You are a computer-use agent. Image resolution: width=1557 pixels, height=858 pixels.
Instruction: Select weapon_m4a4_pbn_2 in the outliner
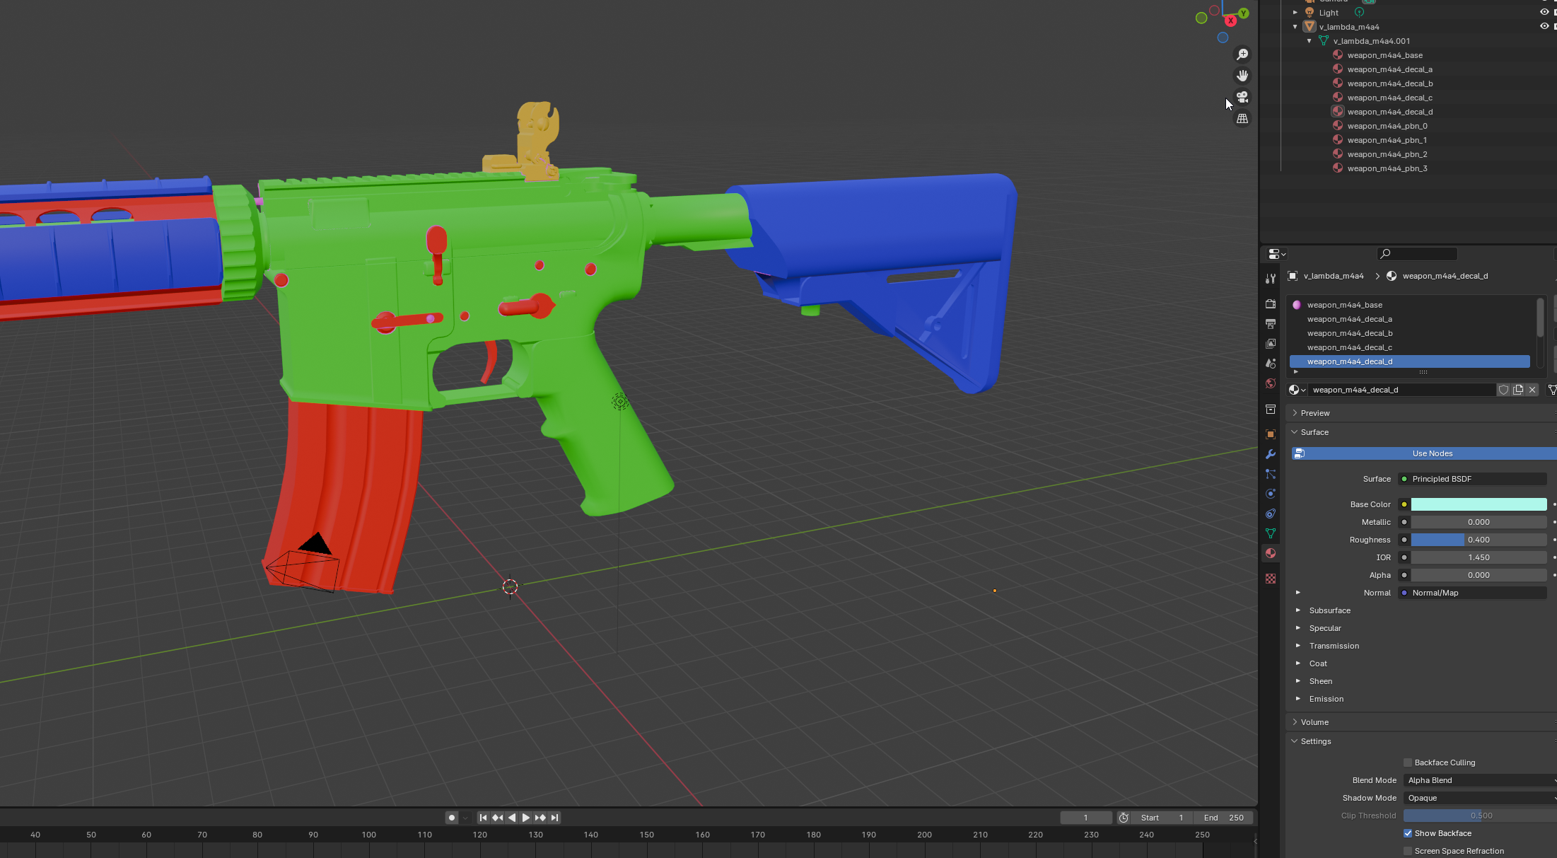click(1387, 154)
